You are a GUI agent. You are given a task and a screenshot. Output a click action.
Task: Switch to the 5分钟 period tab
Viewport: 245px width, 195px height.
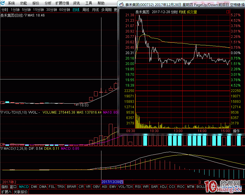click(26, 10)
